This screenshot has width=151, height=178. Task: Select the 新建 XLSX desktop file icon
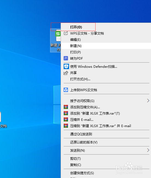(55, 40)
